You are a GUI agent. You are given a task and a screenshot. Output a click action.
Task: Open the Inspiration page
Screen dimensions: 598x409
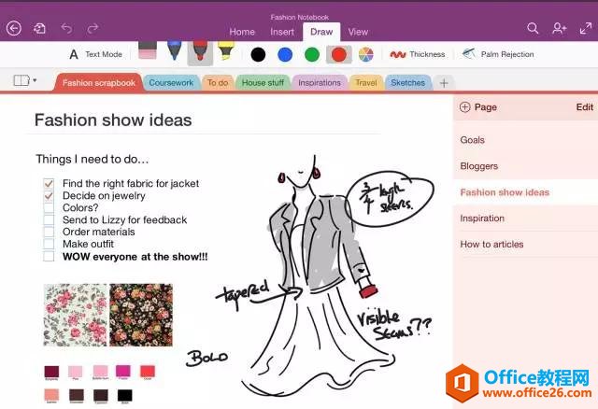point(482,219)
